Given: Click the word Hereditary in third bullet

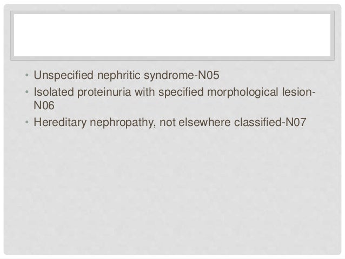Looking at the screenshot, I should (x=60, y=123).
